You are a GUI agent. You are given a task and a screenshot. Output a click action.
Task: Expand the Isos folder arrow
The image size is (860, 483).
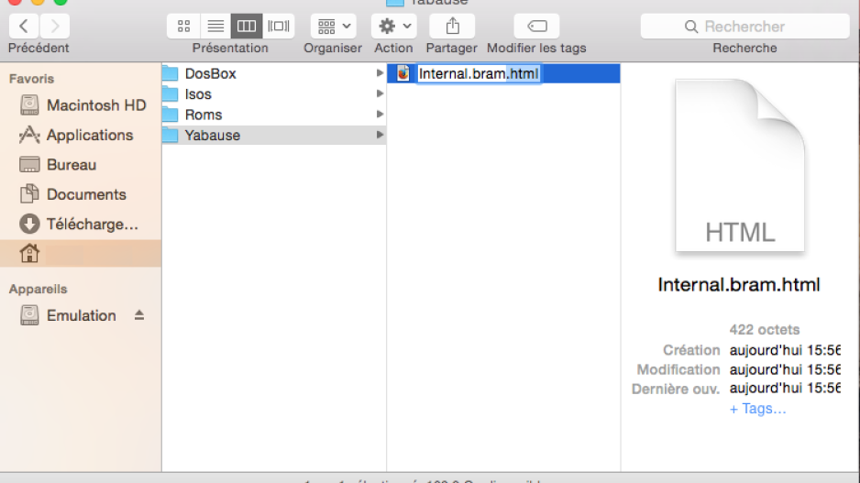380,93
